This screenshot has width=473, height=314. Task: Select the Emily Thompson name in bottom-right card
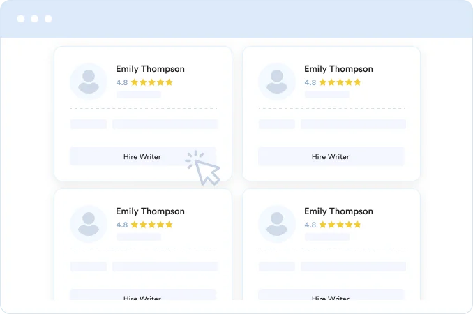coord(338,211)
